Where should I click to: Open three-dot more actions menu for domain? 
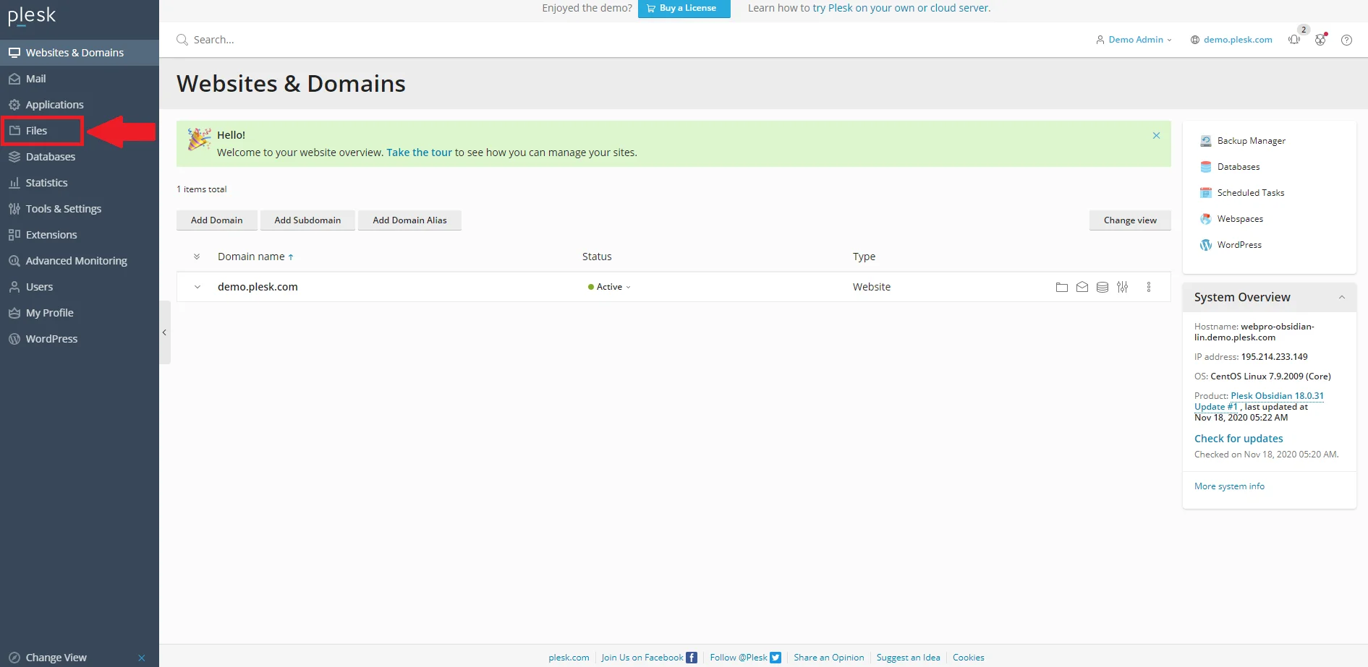point(1148,287)
